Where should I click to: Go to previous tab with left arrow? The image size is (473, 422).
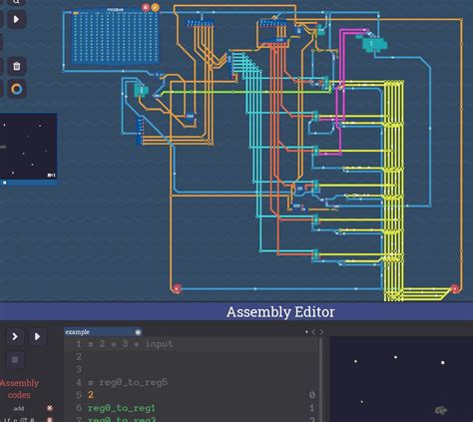pyautogui.click(x=313, y=332)
